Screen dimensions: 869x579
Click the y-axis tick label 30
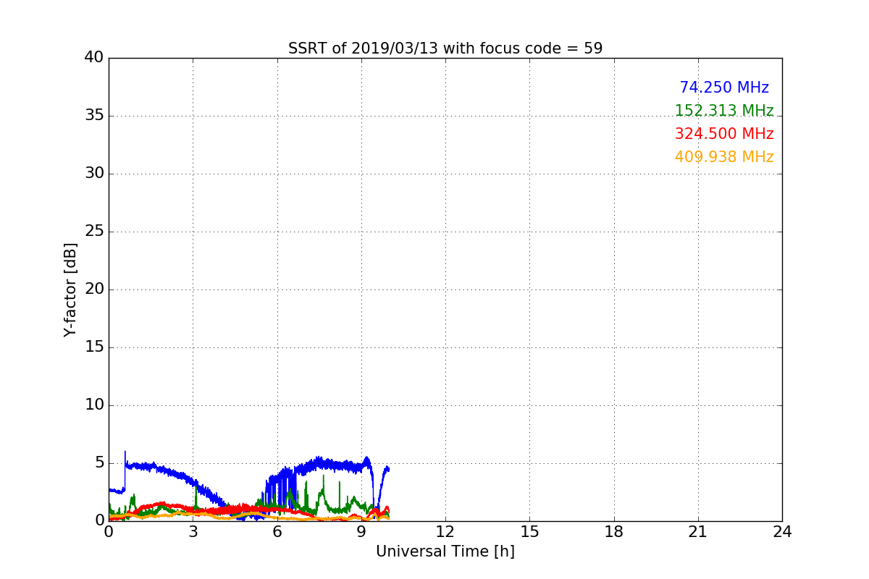pyautogui.click(x=94, y=174)
